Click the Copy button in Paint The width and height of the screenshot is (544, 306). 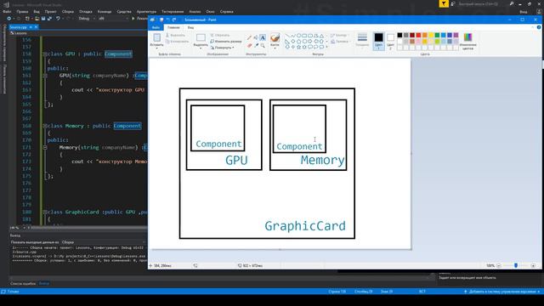click(x=178, y=42)
